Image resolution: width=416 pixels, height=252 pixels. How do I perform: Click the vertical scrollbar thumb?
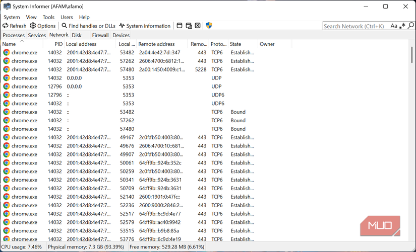pyautogui.click(x=412, y=55)
